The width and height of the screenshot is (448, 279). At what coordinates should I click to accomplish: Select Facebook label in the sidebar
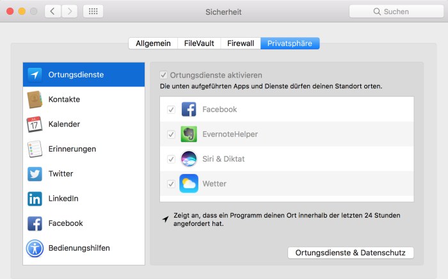(x=66, y=223)
